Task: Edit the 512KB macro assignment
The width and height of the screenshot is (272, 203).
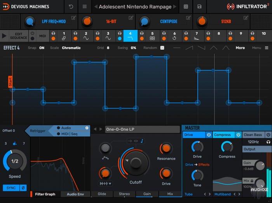Action: pyautogui.click(x=246, y=18)
